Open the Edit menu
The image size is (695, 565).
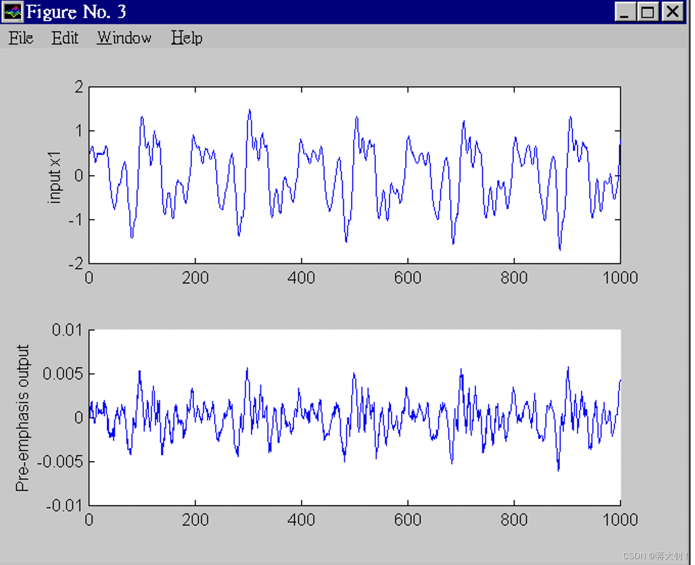[x=65, y=38]
